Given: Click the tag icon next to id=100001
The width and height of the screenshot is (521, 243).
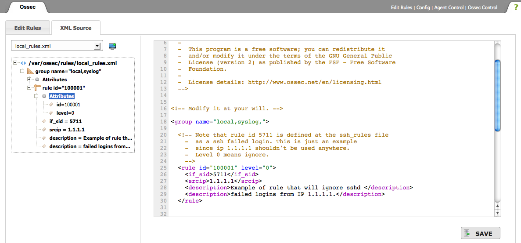Looking at the screenshot, I should pyautogui.click(x=51, y=105).
